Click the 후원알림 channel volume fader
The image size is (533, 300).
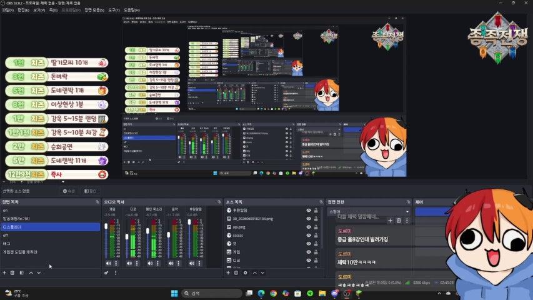coord(189,222)
